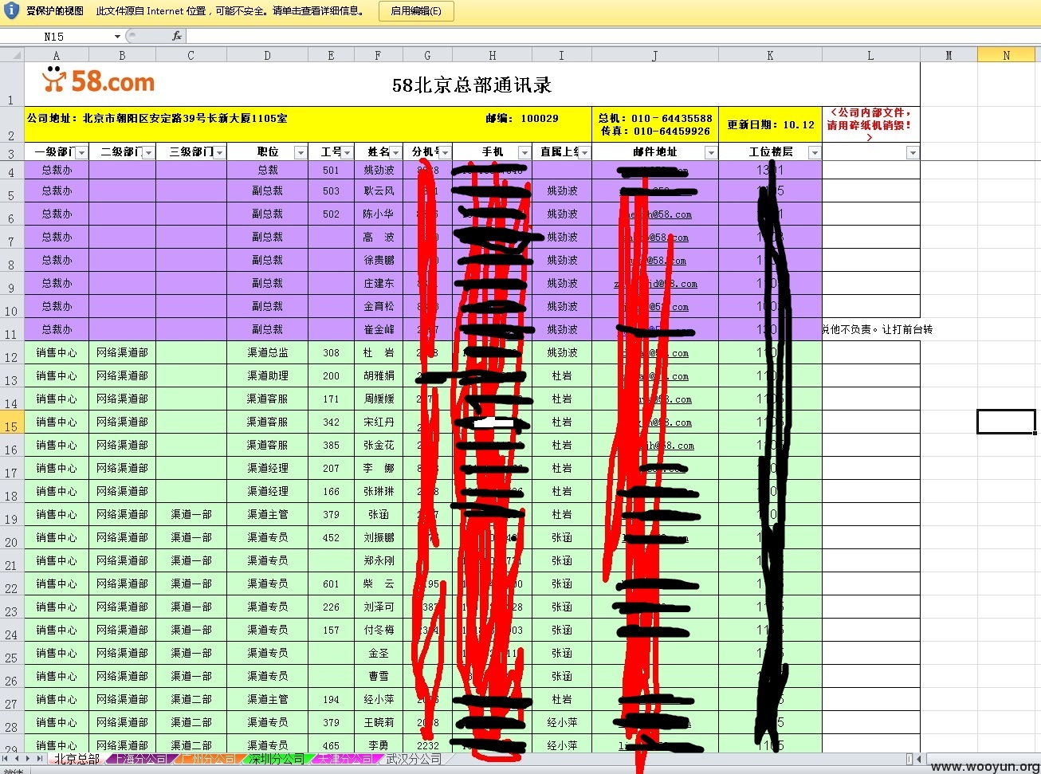Open the 二级部门 filter dropdown
The width and height of the screenshot is (1041, 774).
[x=148, y=152]
